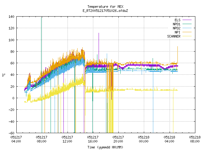The height and width of the screenshot is (150, 201).
Task: Click x-axis tick label 051218 08:00
Action: 195,139
